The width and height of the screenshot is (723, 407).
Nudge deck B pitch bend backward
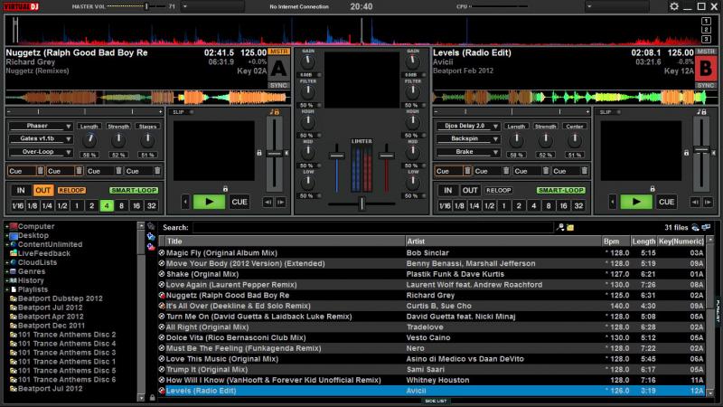695,202
